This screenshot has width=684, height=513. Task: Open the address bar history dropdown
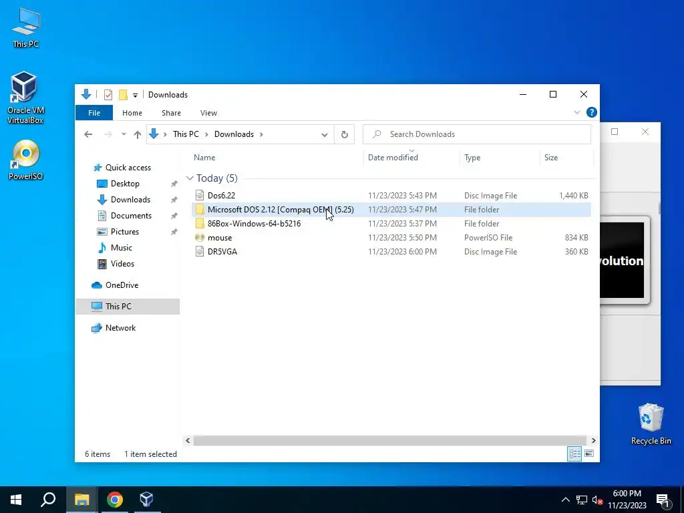pos(325,135)
